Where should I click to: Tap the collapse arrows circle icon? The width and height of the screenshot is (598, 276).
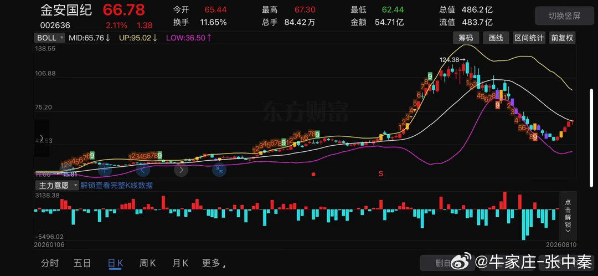(219, 170)
